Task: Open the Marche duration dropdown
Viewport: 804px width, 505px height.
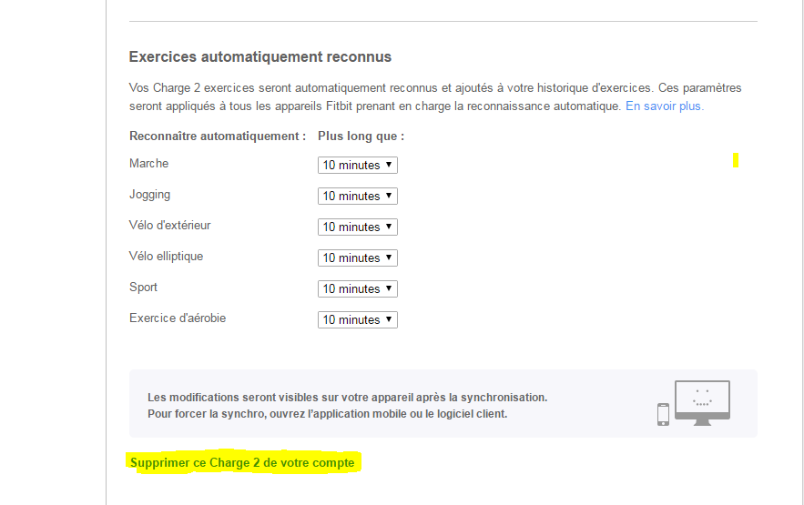Action: (358, 166)
